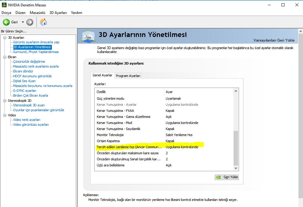The image size is (303, 207).
Task: Click the main panel scroll-up arrow
Action: tap(301, 31)
